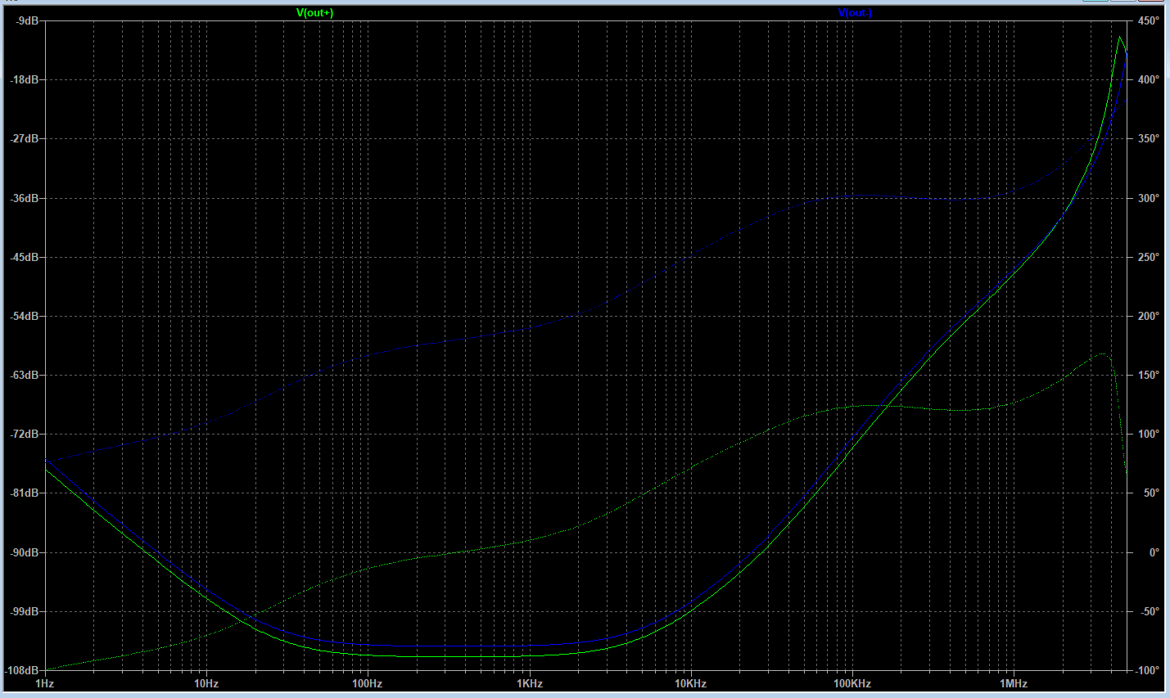Select the blue V(out-) trace label

click(x=855, y=12)
